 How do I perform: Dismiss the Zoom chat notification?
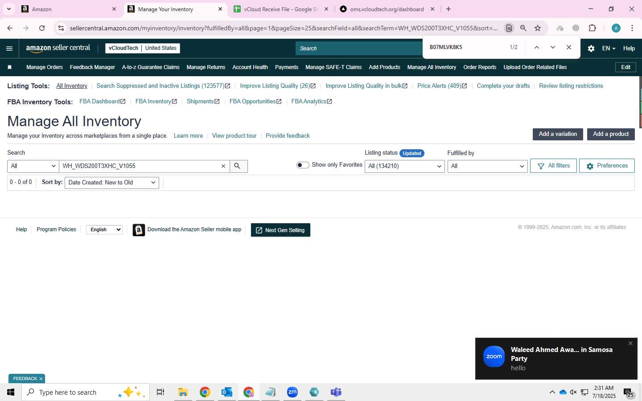[630, 344]
